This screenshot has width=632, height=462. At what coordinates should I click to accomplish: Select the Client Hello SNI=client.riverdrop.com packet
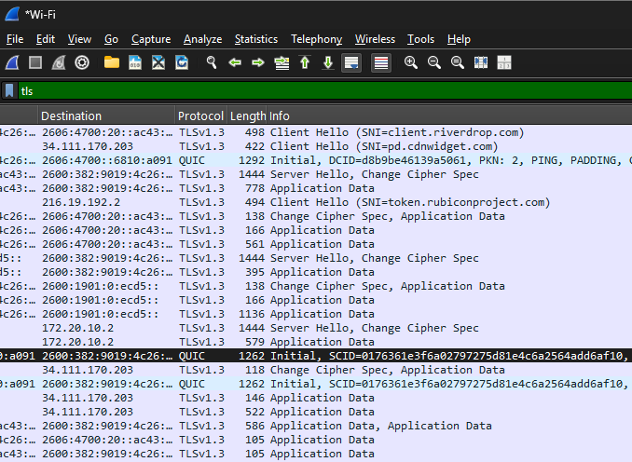tap(316, 132)
